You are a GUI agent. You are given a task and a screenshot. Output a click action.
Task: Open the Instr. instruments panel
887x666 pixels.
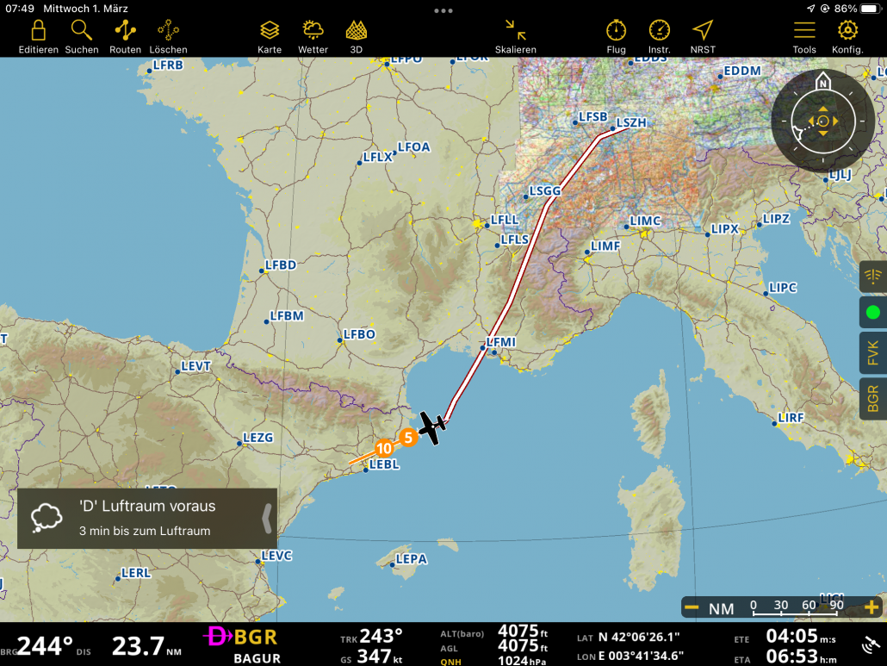point(659,33)
